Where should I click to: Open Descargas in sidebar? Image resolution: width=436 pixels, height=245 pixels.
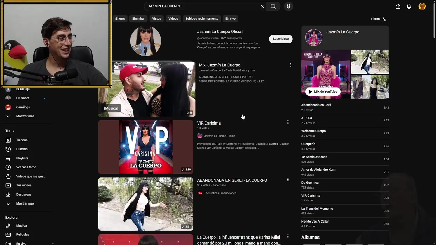point(26,194)
